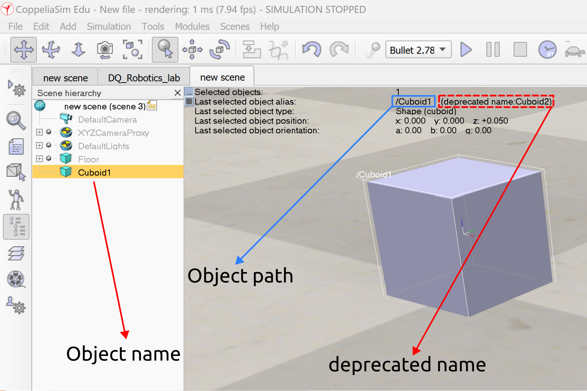Select the camera angle tool

[x=105, y=50]
